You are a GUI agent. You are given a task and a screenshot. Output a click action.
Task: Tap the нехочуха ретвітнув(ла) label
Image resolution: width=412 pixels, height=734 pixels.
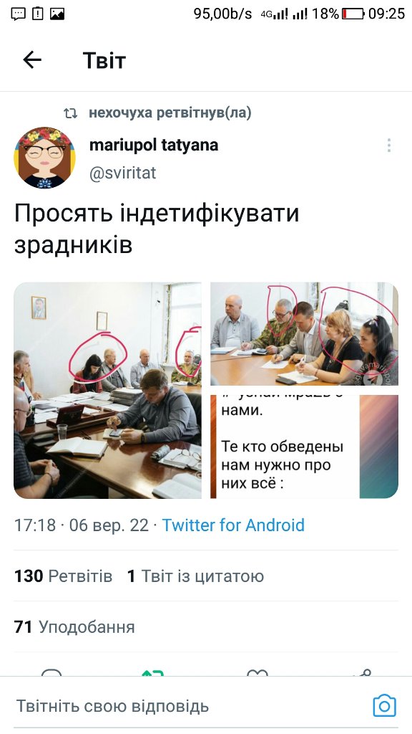pyautogui.click(x=170, y=113)
